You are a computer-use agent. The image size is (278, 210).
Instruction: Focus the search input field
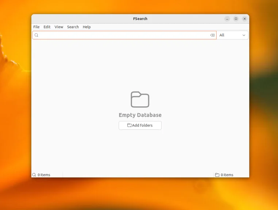click(124, 35)
